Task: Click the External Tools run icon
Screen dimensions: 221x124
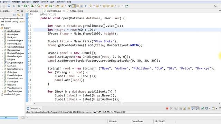Action: (39, 6)
